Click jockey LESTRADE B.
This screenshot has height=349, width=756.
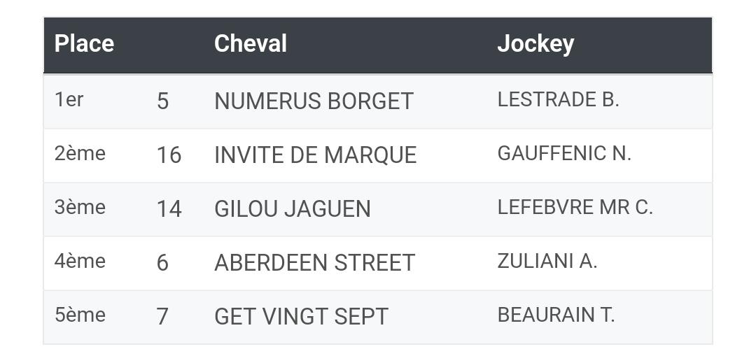pyautogui.click(x=558, y=100)
